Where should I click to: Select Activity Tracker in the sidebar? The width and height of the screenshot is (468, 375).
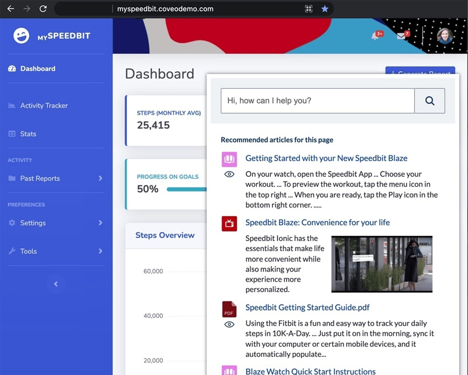pyautogui.click(x=44, y=105)
